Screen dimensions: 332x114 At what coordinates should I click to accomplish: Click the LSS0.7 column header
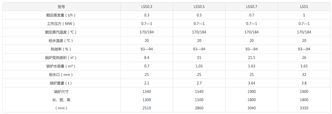point(251,7)
